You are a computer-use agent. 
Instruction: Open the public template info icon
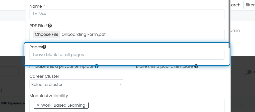coord(196,66)
